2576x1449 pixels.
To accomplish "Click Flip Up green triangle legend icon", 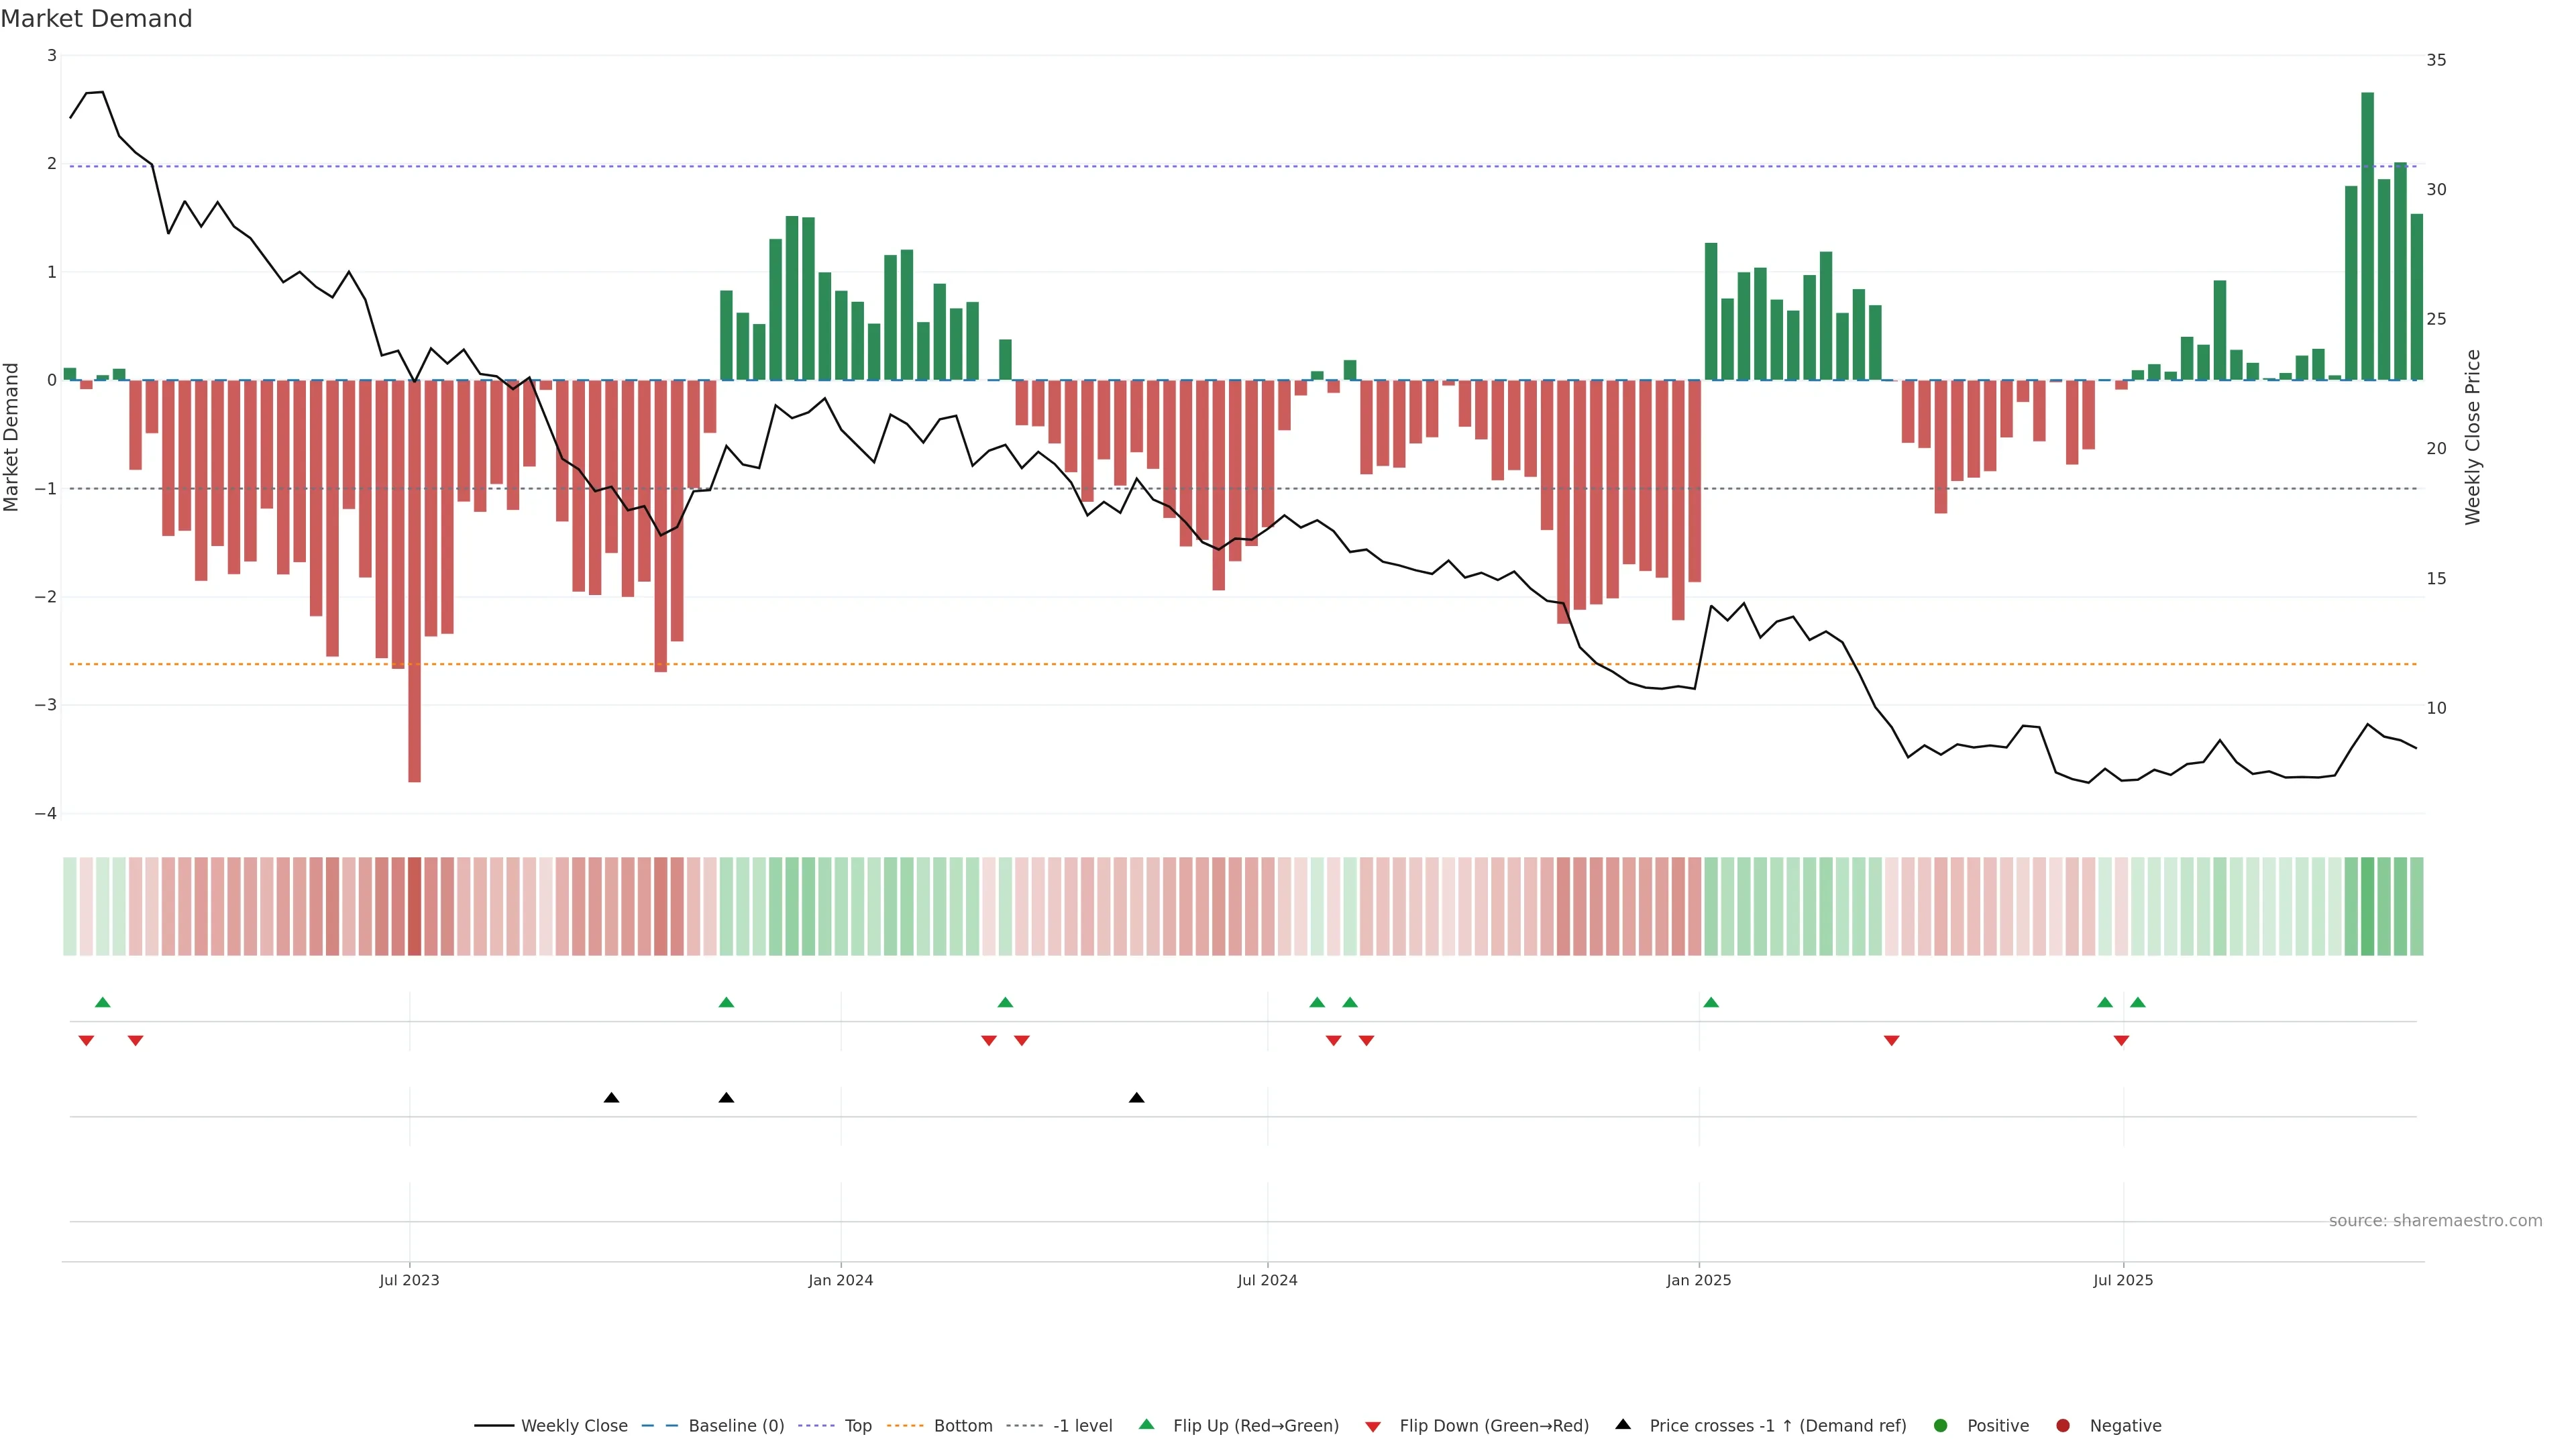I will tap(1147, 1424).
